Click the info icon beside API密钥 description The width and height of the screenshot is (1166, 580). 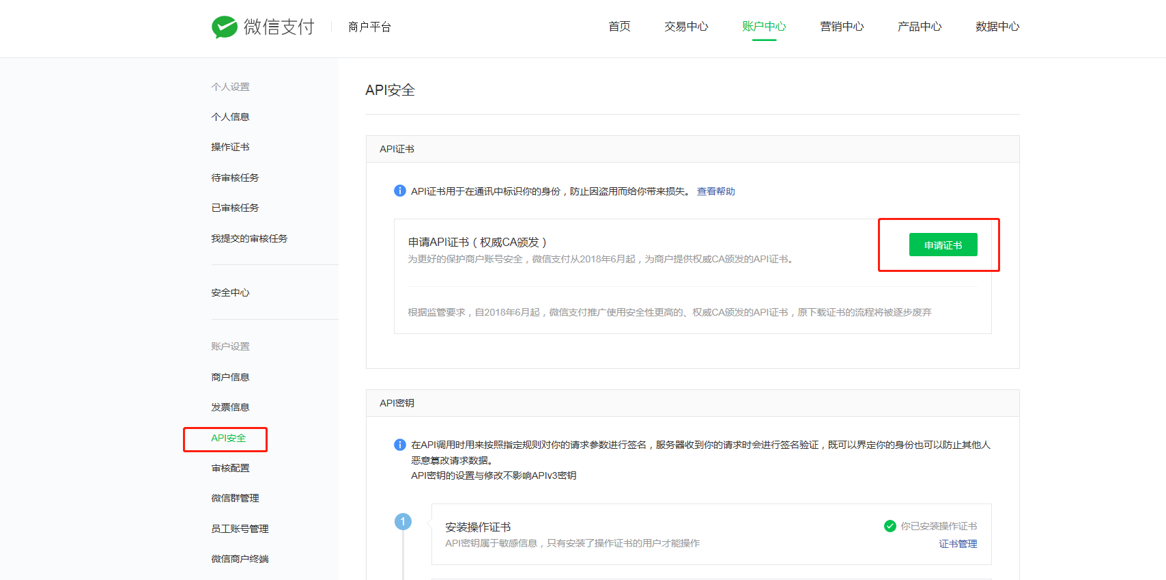point(400,445)
